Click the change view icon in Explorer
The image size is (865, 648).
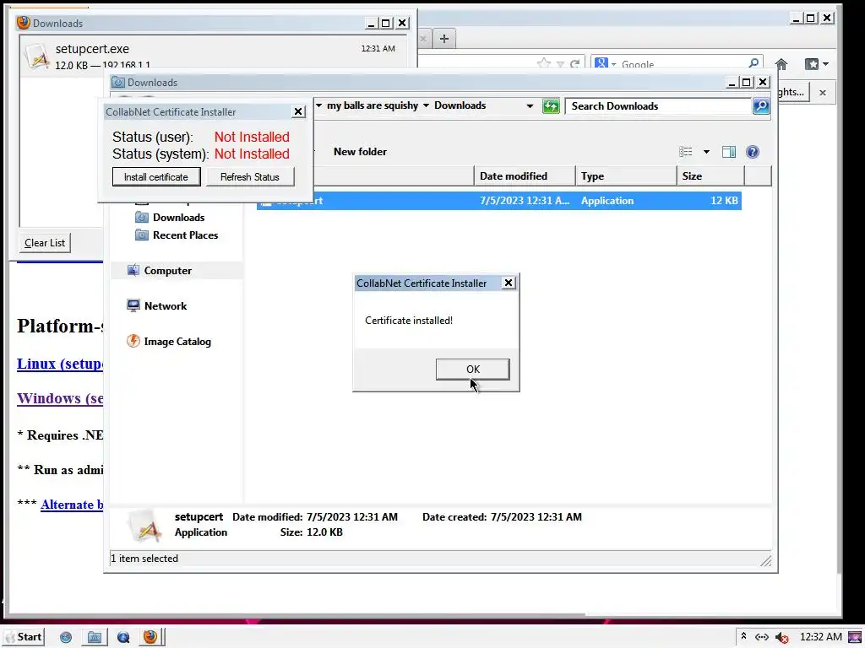click(686, 152)
